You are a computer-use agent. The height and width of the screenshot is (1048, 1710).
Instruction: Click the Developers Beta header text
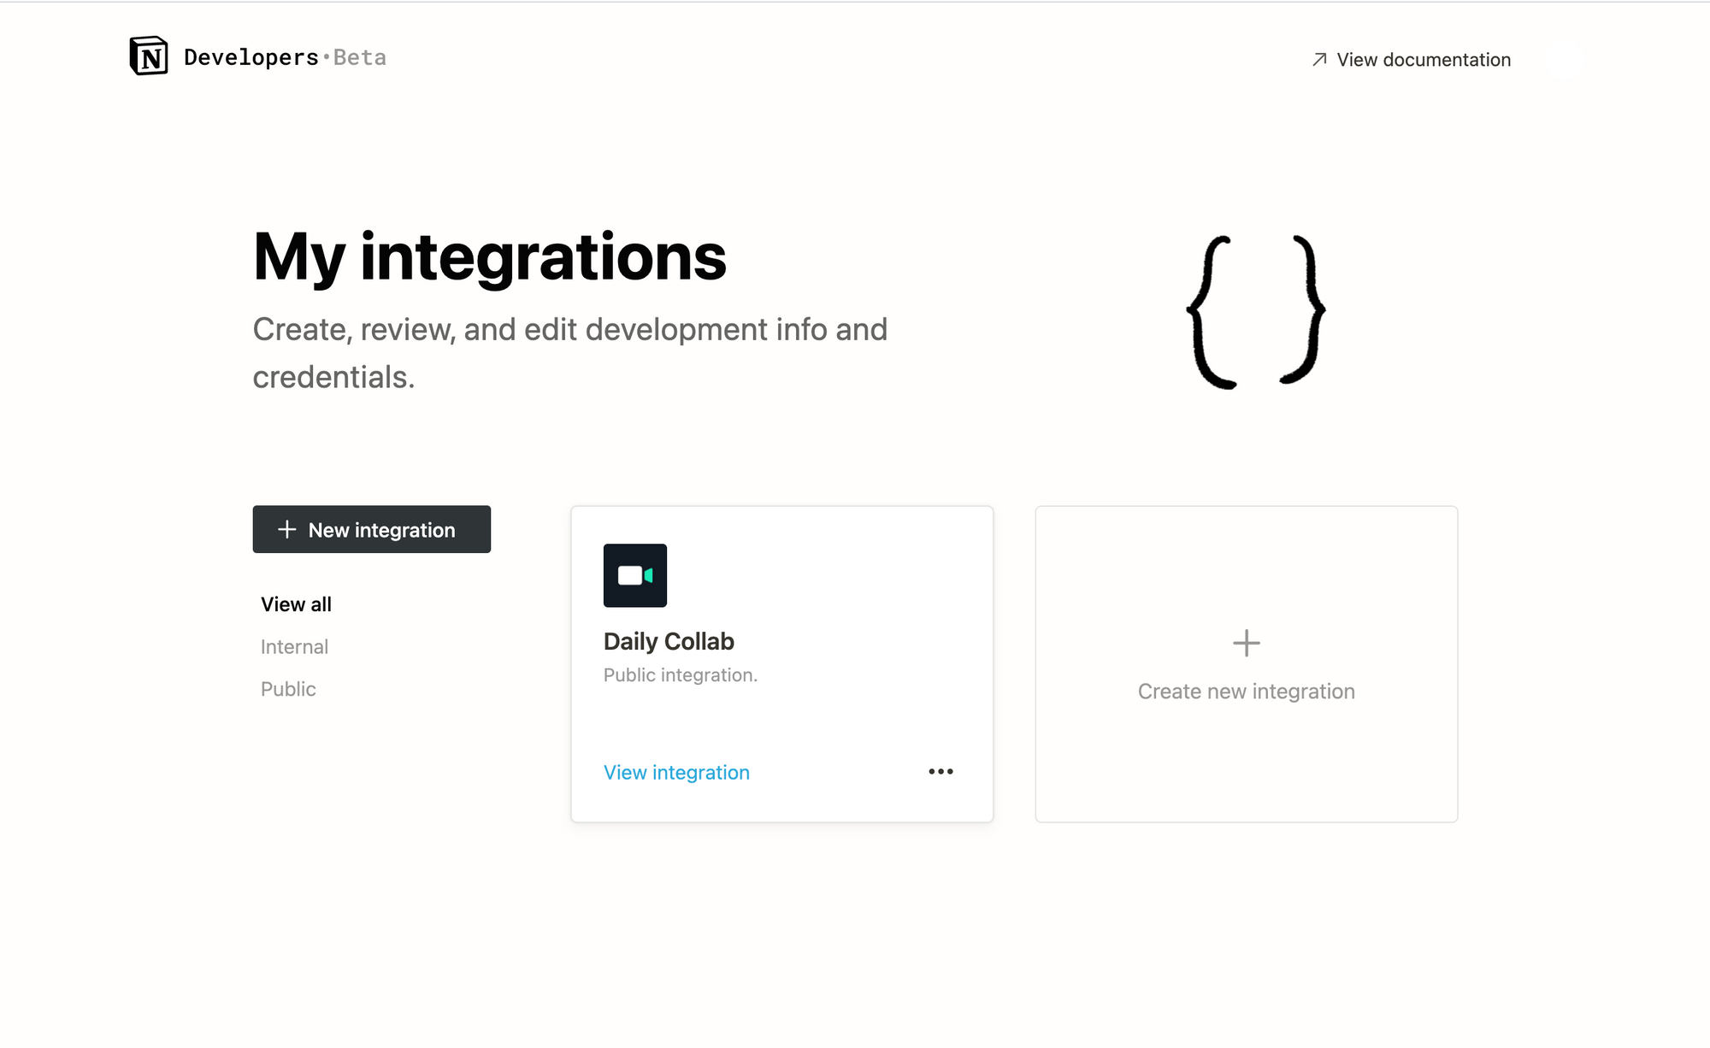tap(285, 57)
